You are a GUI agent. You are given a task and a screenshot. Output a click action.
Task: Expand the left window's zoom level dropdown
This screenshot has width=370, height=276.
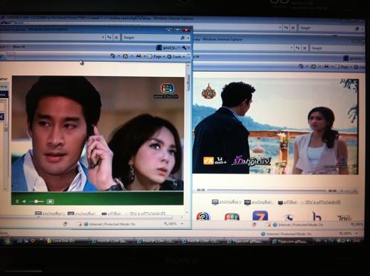[x=183, y=223]
